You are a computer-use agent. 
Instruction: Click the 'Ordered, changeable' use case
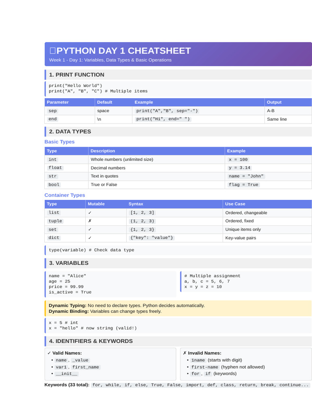click(x=246, y=213)
